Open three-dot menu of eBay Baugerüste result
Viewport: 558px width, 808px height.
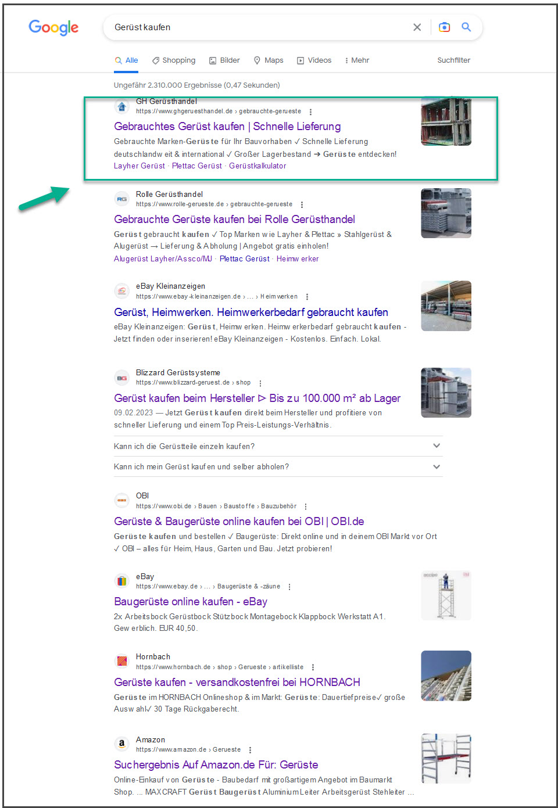click(289, 587)
